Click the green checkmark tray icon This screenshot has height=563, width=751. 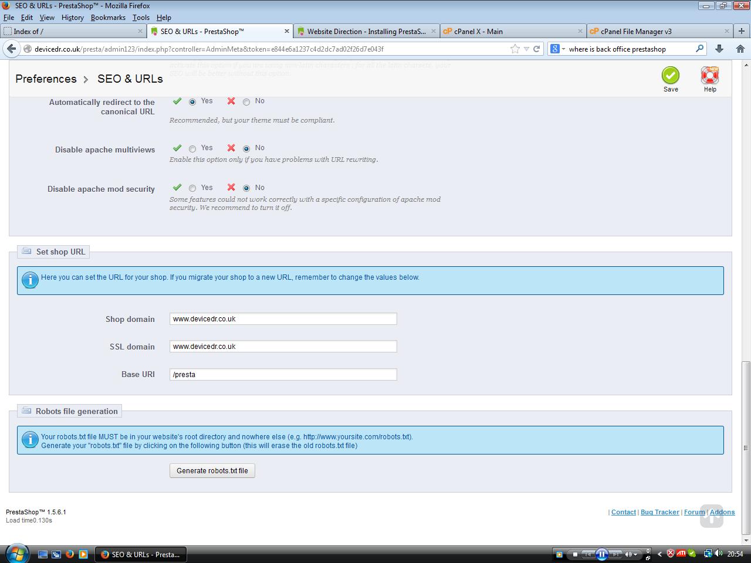[692, 554]
